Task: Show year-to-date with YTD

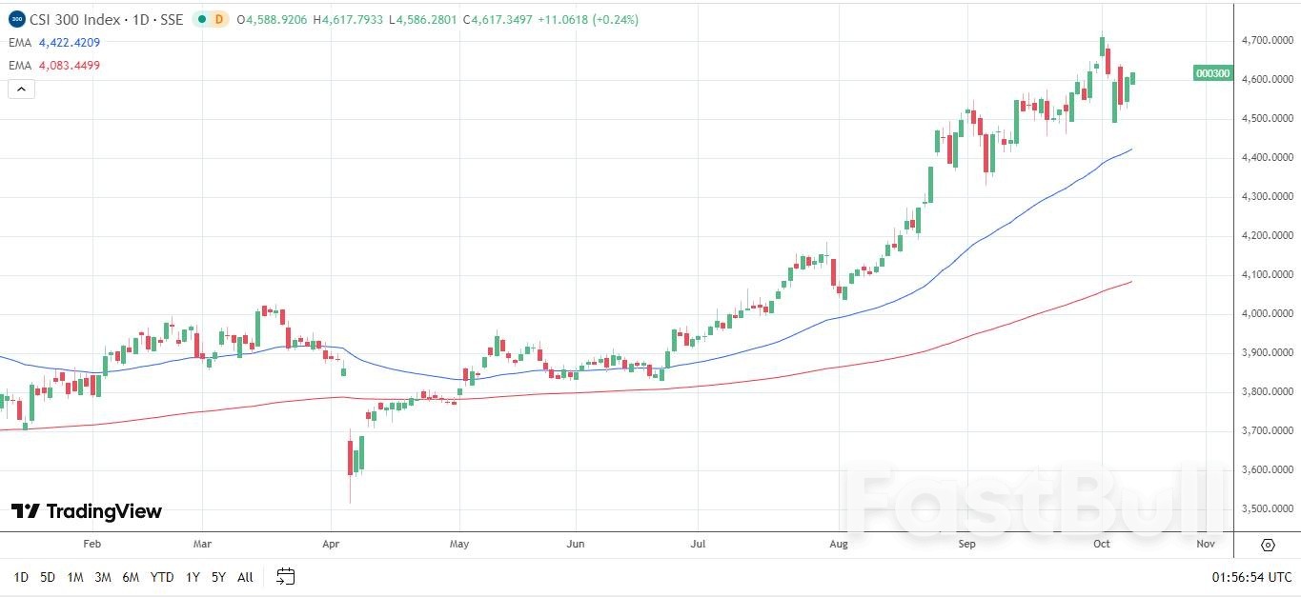Action: click(162, 577)
